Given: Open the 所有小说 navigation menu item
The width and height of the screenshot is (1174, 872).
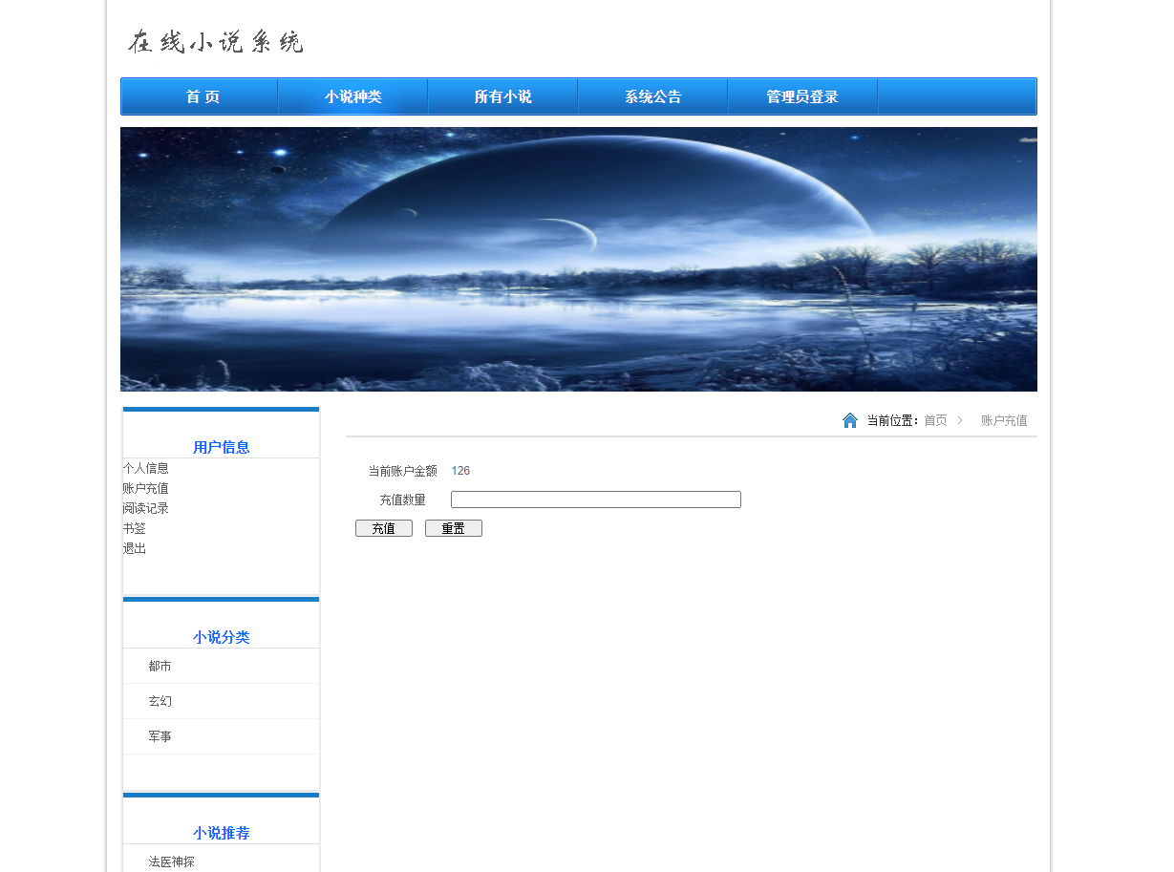Looking at the screenshot, I should (x=502, y=96).
